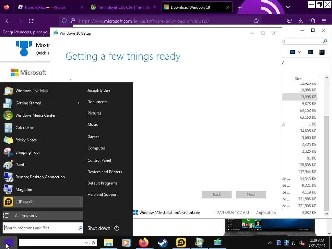Switch to Firefox on taskbar

coord(144,243)
